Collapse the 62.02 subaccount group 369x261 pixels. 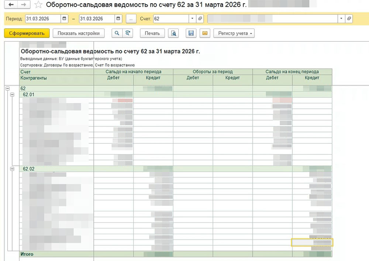click(x=12, y=169)
